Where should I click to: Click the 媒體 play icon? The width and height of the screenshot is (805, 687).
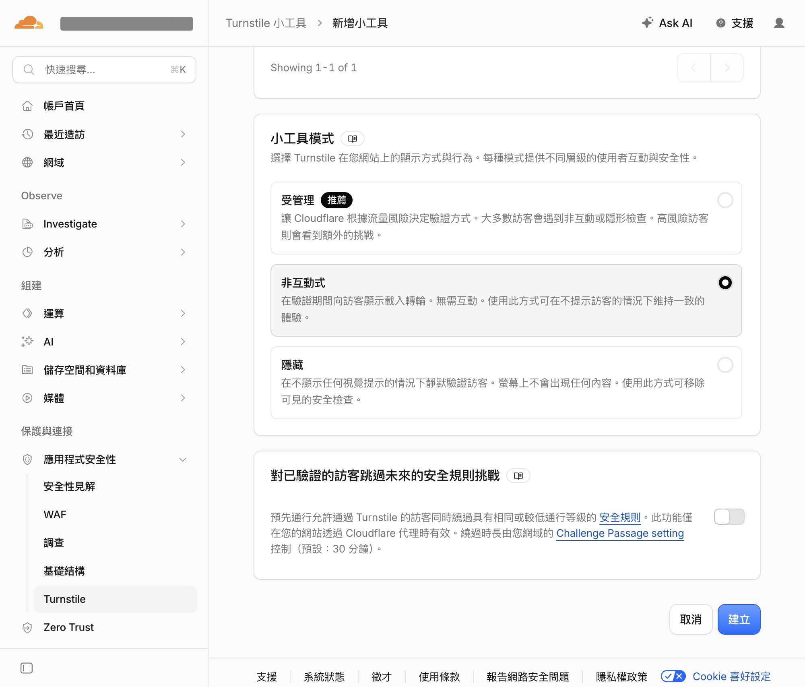coord(27,398)
